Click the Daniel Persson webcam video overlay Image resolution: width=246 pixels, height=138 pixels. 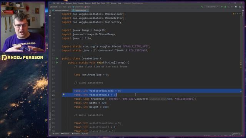point(23,26)
